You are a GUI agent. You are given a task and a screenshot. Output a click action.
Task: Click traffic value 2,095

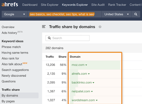(51, 83)
